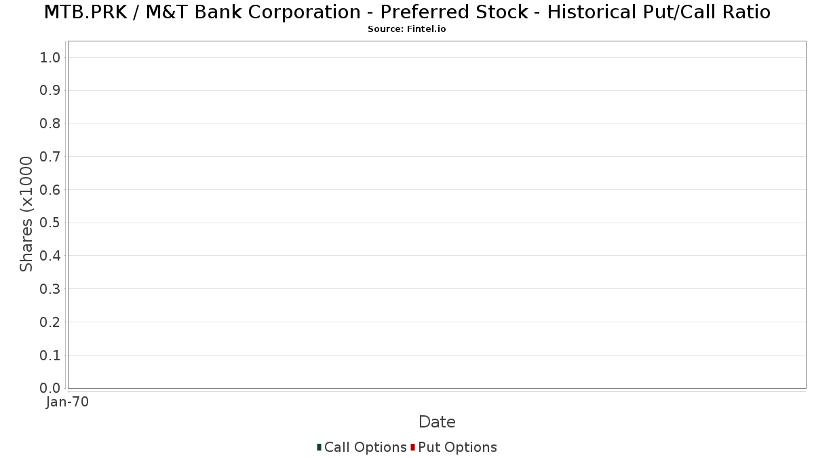
Task: Toggle the Call Options series label
Action: tap(365, 447)
